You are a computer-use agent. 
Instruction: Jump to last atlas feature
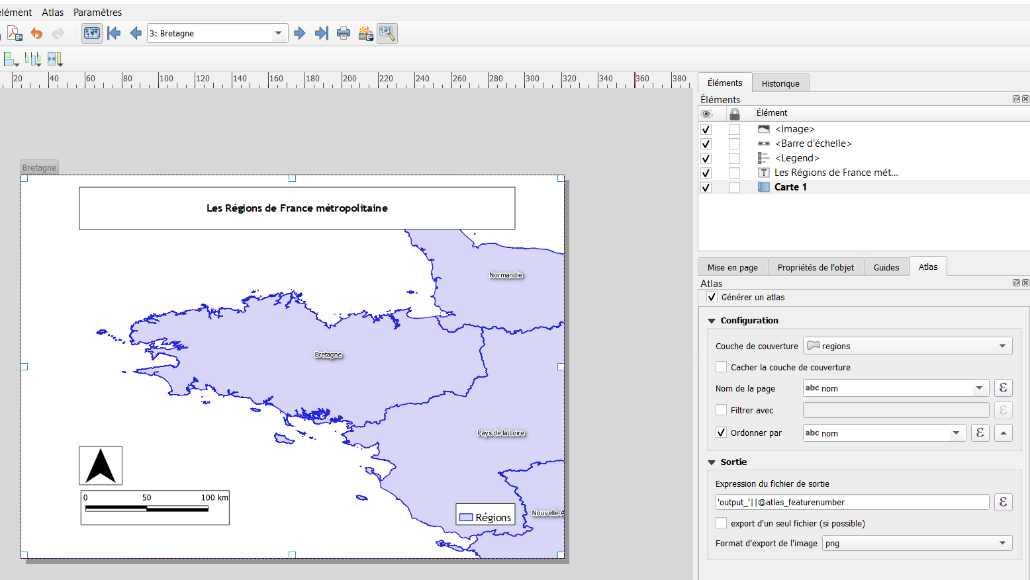coord(322,33)
